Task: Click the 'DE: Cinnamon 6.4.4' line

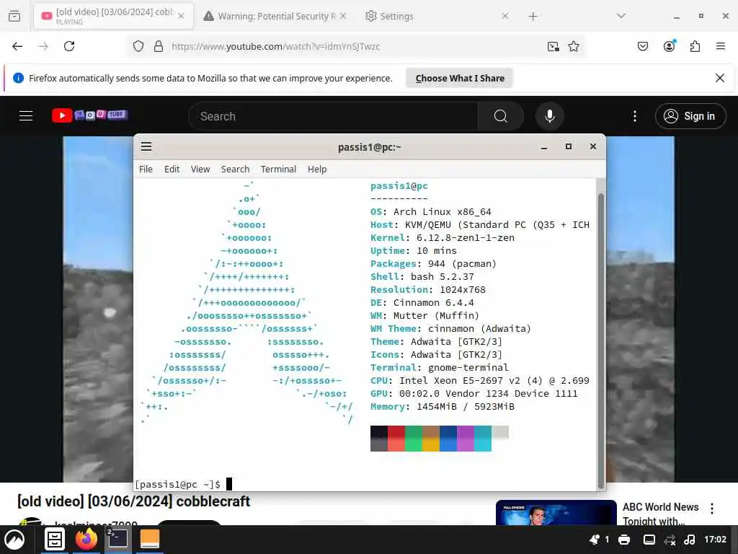Action: coord(422,302)
